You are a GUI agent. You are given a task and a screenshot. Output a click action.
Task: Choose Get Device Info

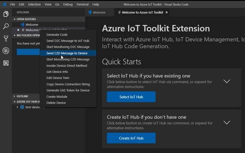[68, 72]
